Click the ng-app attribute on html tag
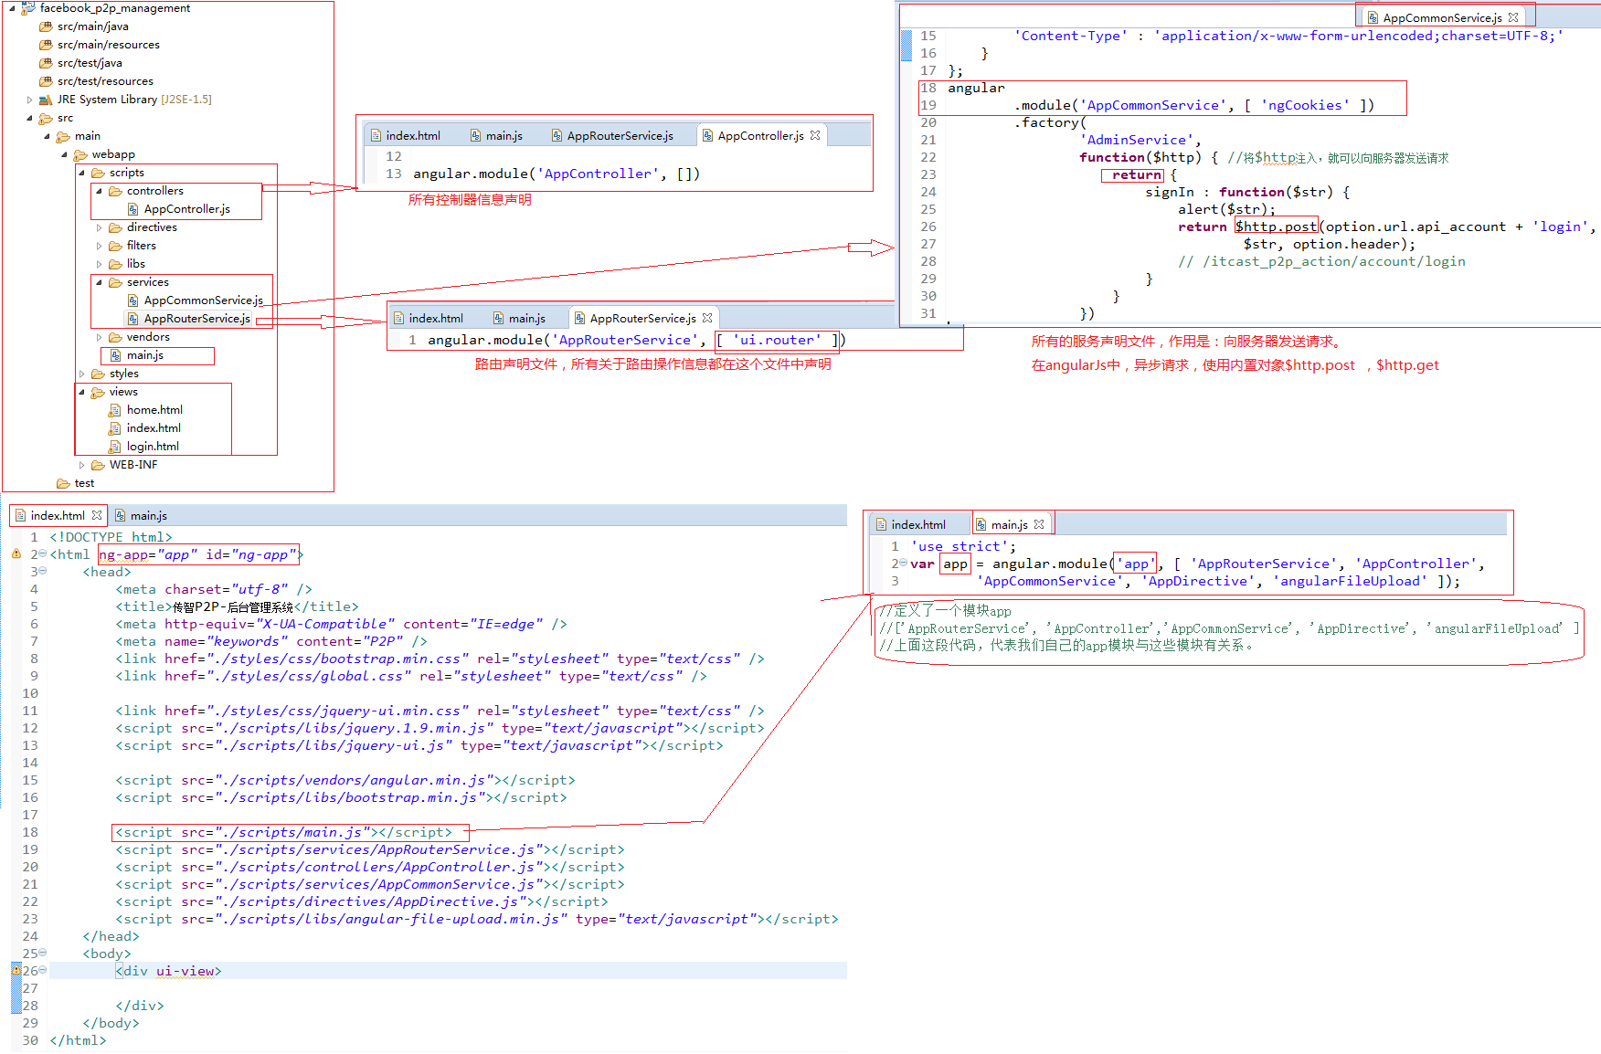This screenshot has width=1601, height=1054. pos(148,554)
